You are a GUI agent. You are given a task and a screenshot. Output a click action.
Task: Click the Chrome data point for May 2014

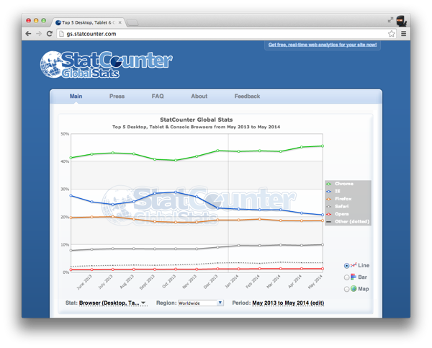(323, 146)
